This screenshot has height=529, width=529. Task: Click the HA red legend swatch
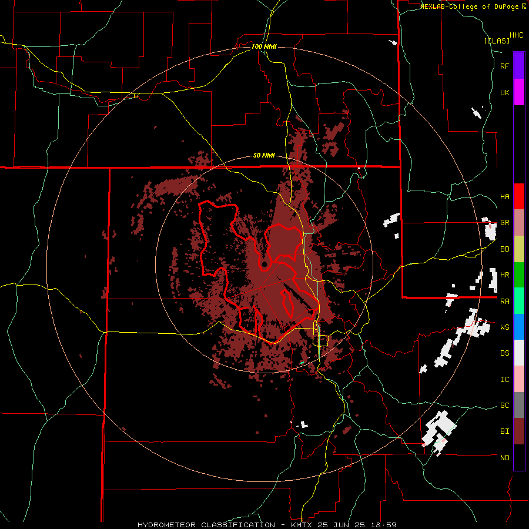(x=519, y=196)
